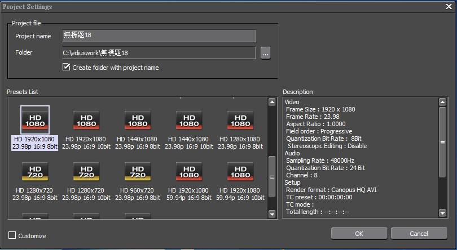Select HD 1920x1080 23.98p 8bit preset icon
Image resolution: width=457 pixels, height=250 pixels.
34,120
